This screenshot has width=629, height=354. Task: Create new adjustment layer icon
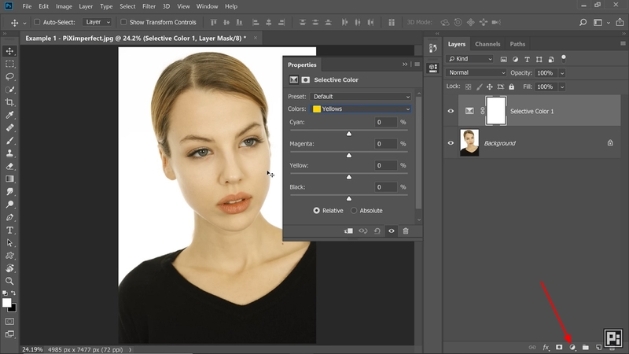click(572, 347)
